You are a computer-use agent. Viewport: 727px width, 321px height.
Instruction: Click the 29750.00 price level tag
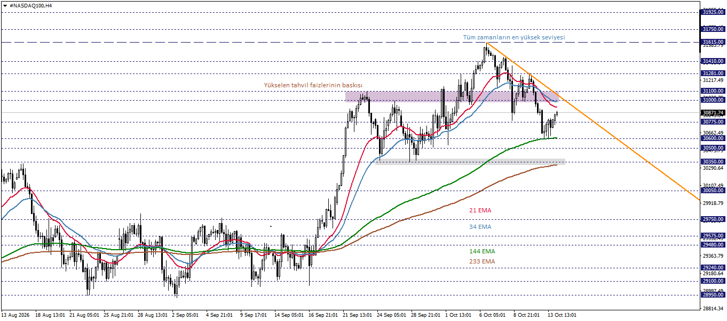713,219
